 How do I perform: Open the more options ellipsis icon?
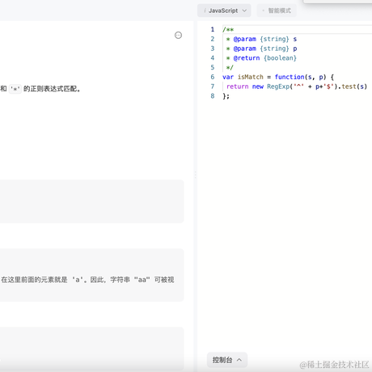point(178,35)
